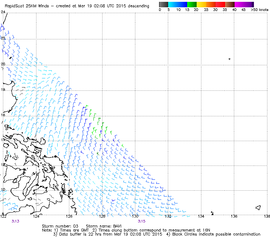270x237 pixels.
Task: Click the purple time label '3:15'
Action: [142, 221]
